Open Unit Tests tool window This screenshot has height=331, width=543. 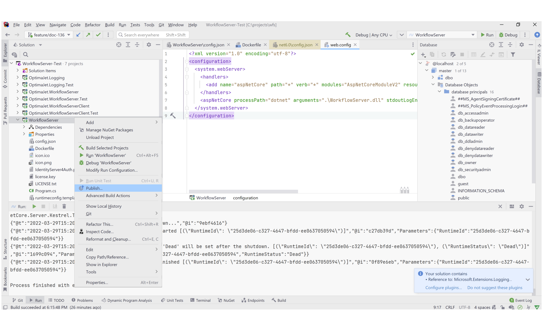coord(172,300)
